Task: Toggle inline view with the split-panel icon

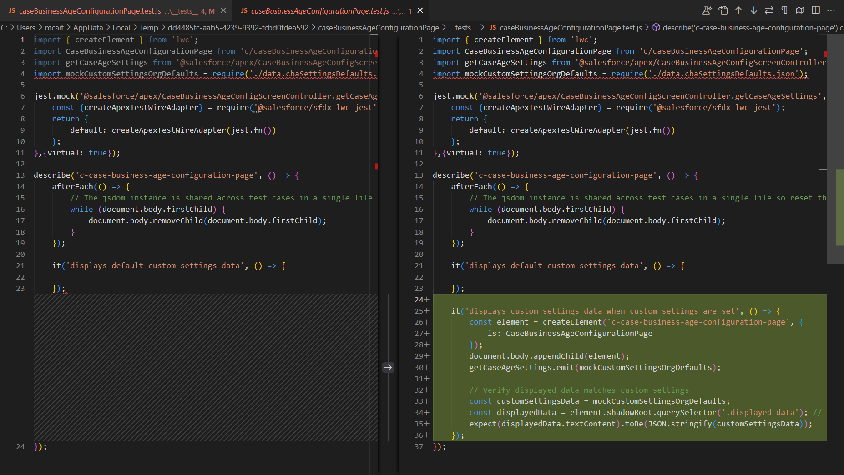Action: tap(816, 10)
